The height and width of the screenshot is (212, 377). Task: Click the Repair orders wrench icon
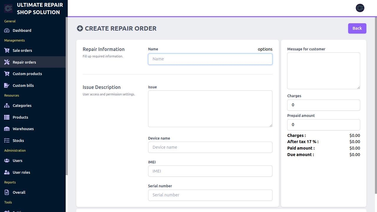6,62
